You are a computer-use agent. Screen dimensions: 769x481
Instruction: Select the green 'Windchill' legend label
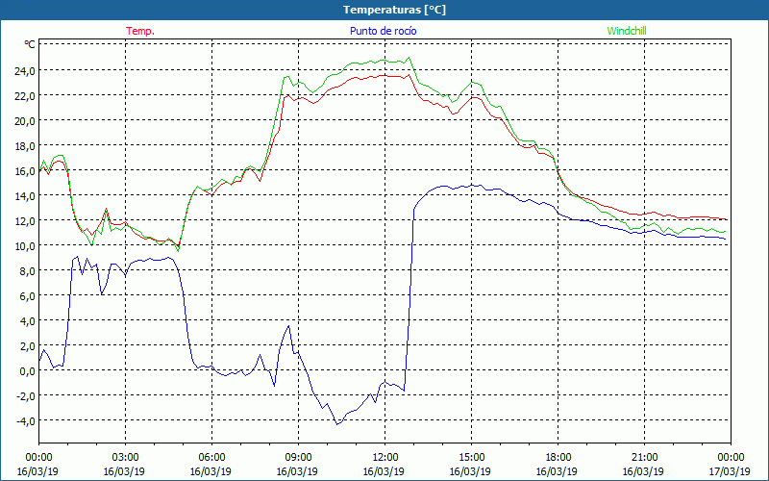[x=627, y=31]
